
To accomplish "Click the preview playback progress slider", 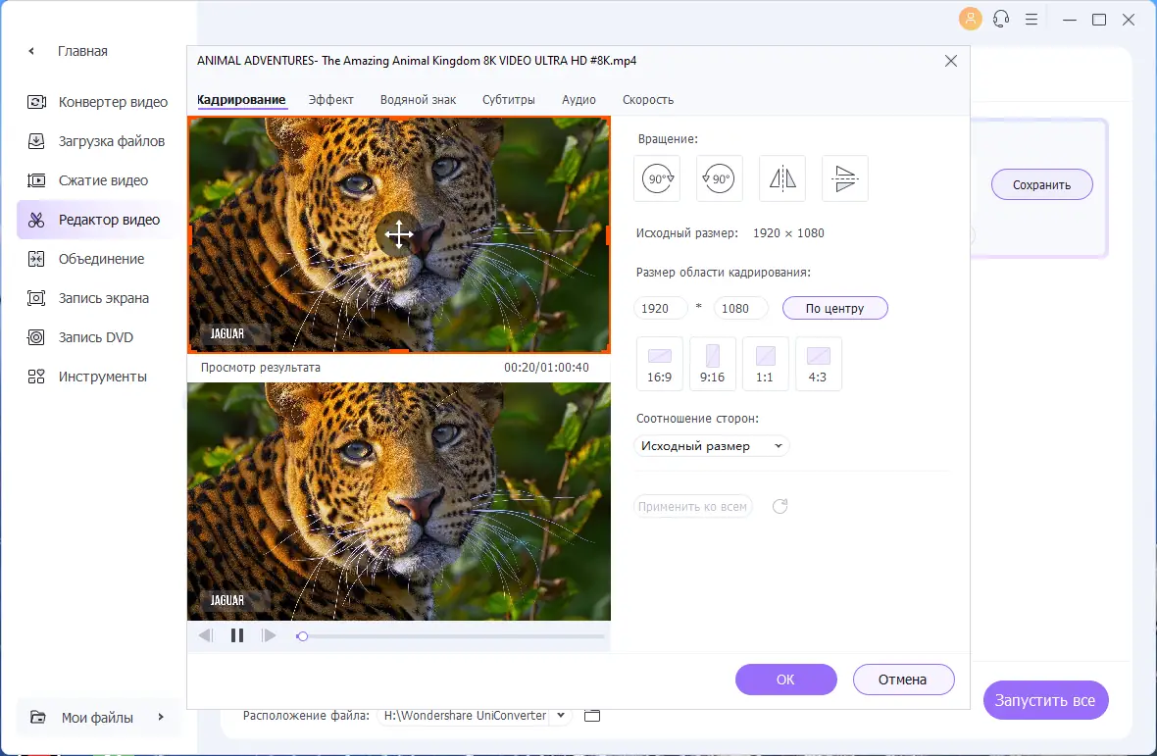I will 450,635.
